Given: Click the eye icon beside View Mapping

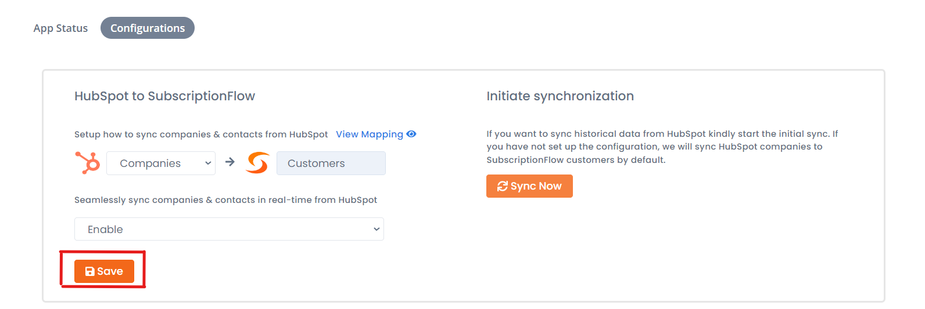Looking at the screenshot, I should point(411,134).
